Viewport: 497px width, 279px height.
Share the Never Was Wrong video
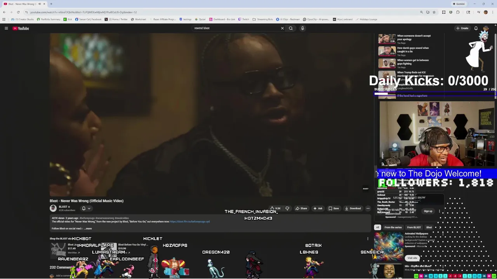[301, 208]
